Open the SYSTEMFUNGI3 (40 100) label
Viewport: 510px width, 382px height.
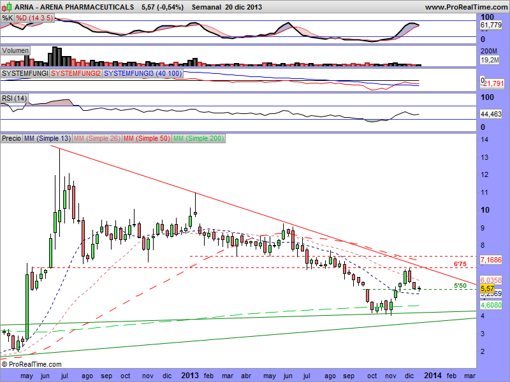click(x=142, y=73)
